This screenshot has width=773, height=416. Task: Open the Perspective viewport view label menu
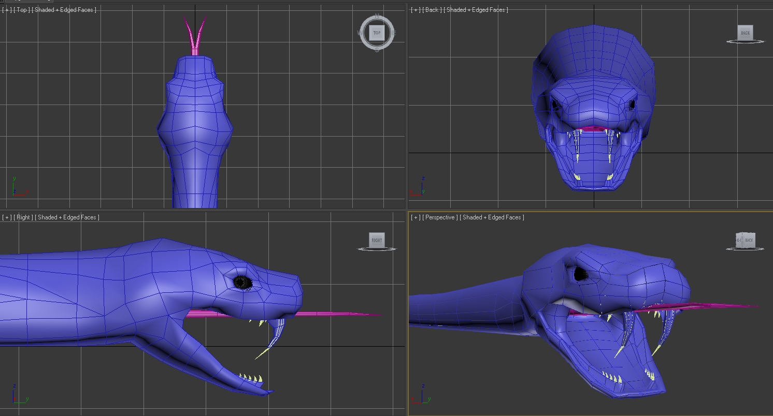[x=440, y=217]
